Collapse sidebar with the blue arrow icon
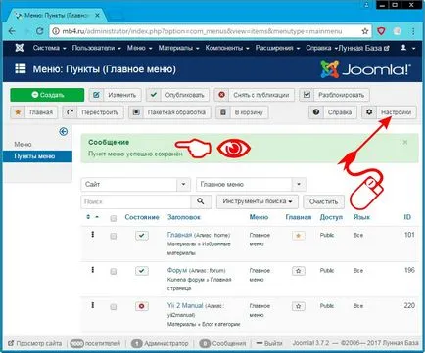425x353 pixels. (64, 132)
